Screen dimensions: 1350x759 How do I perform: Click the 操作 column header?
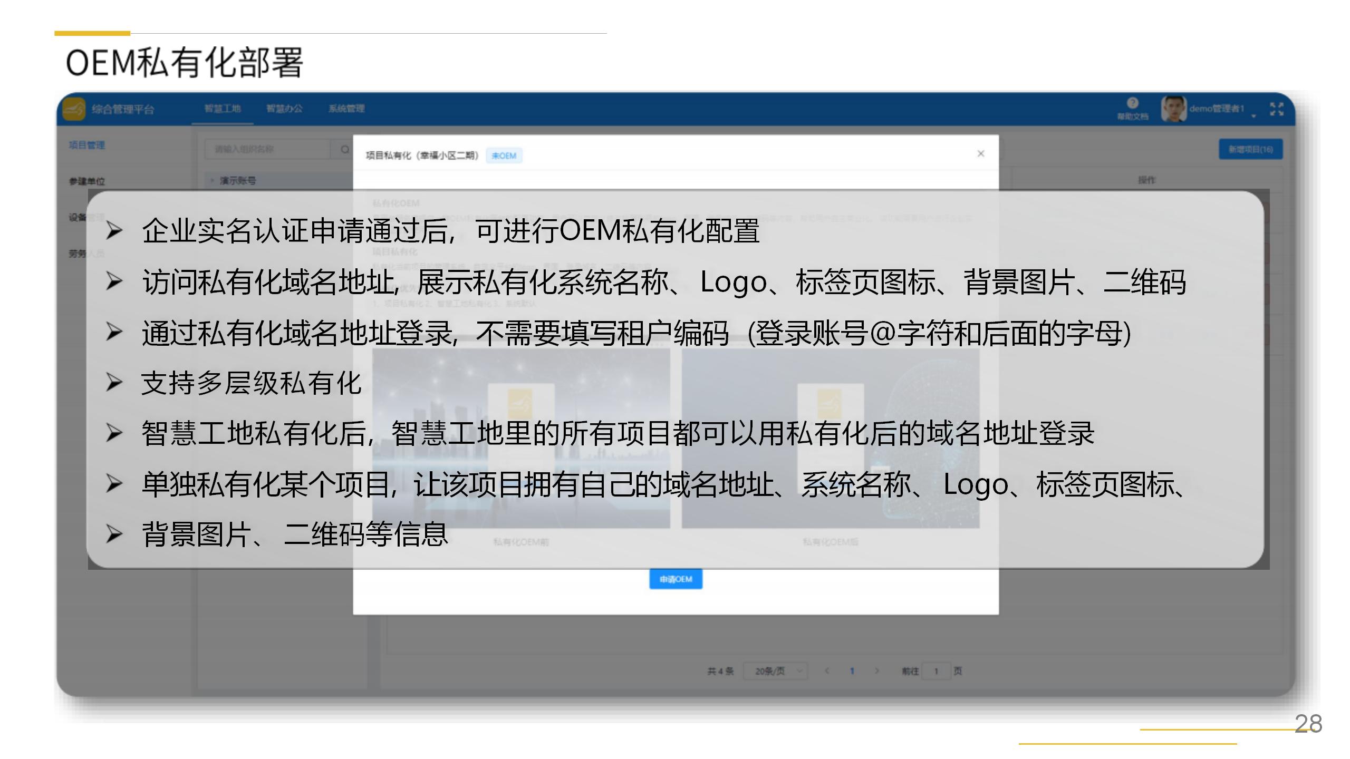tap(1146, 180)
